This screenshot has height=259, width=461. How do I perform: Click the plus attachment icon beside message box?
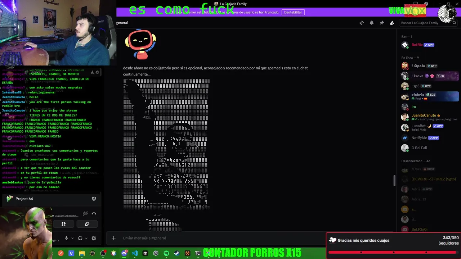pos(113,238)
